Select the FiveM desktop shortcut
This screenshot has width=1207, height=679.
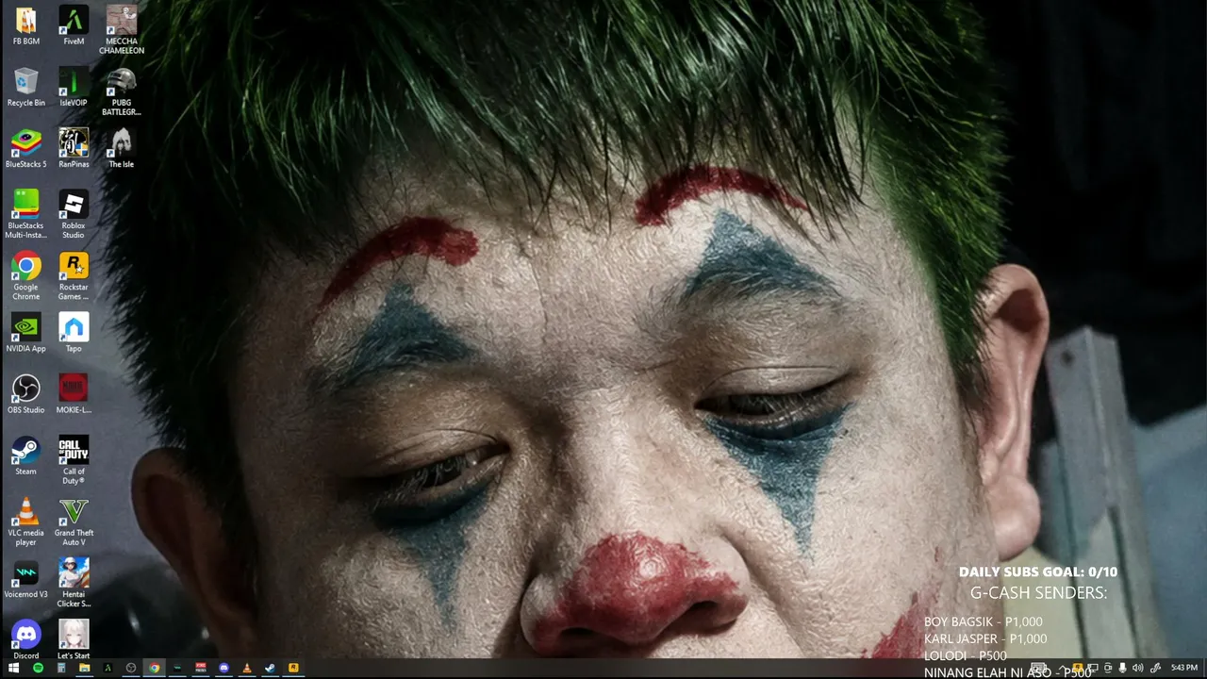pos(74,26)
